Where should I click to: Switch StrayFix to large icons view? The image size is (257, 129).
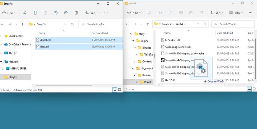[x=120, y=90]
